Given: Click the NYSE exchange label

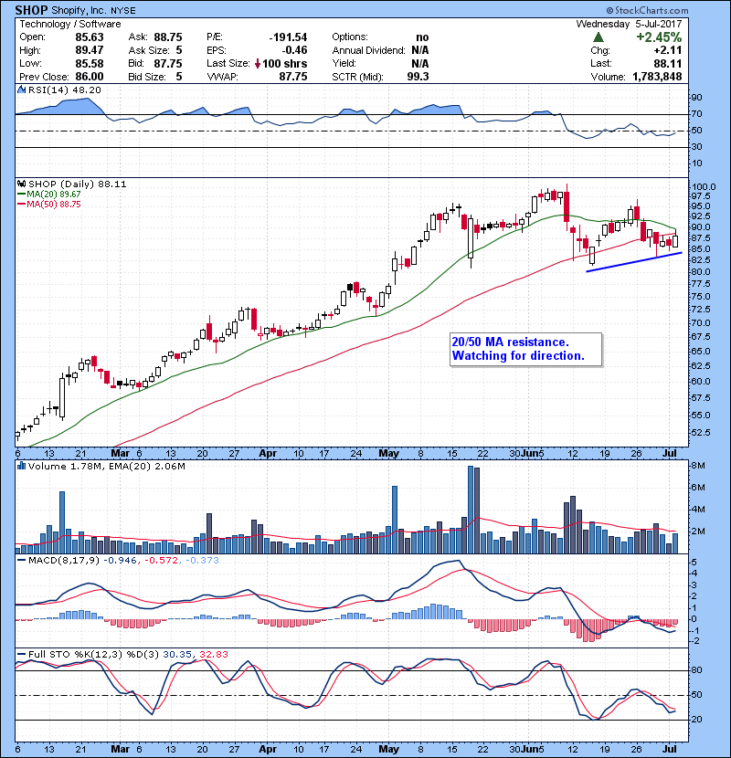Looking at the screenshot, I should (123, 11).
